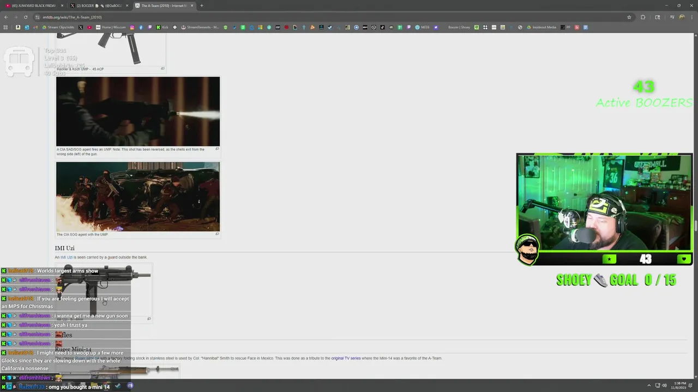
Task: Open the notification center icon
Action: click(x=690, y=385)
